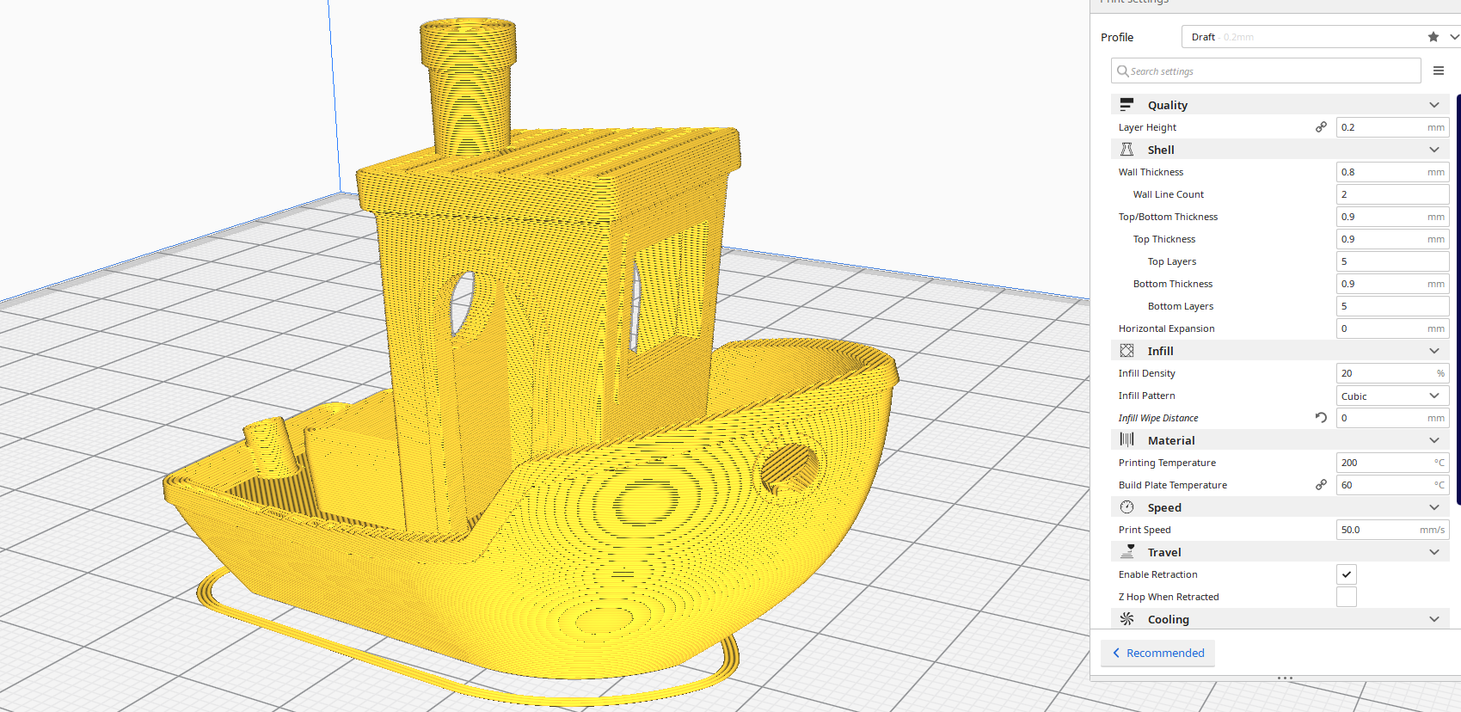Screen dimensions: 1461x712
Task: Edit the Bottom Layers value field
Action: coord(1393,306)
